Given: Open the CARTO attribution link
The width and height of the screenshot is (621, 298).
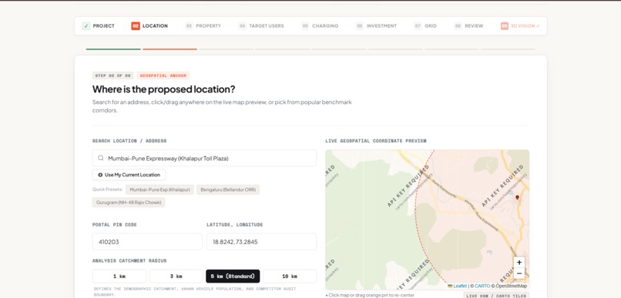Looking at the screenshot, I should click(x=482, y=286).
